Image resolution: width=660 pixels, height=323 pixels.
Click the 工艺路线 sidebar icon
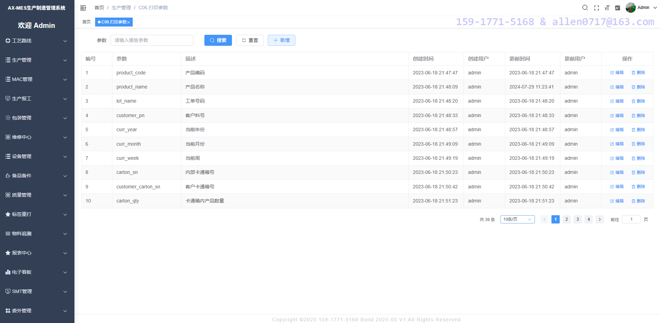(x=8, y=41)
